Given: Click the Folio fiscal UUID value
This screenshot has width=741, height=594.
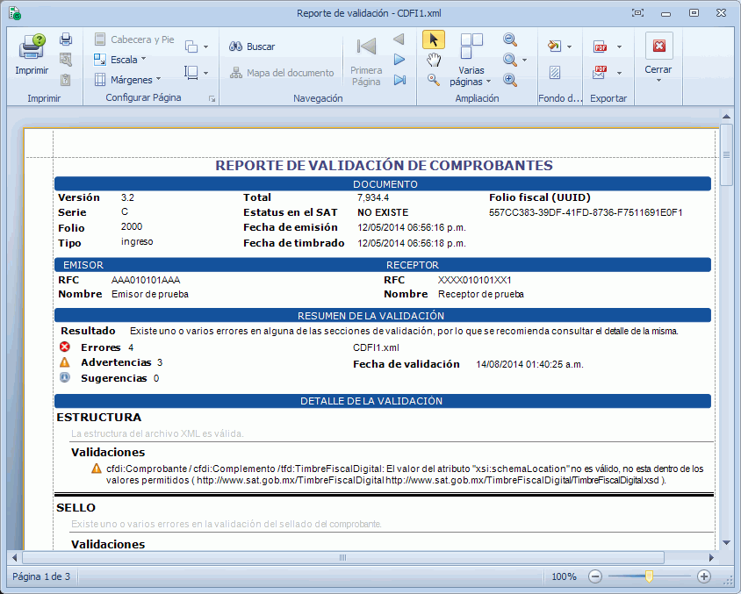Looking at the screenshot, I should coord(586,212).
